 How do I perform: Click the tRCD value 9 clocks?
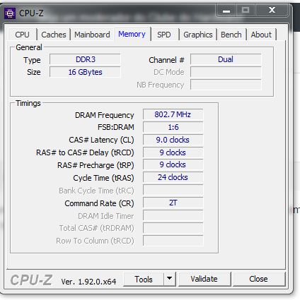click(x=173, y=152)
